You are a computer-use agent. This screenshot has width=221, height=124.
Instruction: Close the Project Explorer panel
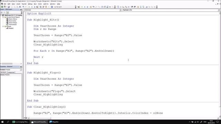[x=21, y=9]
